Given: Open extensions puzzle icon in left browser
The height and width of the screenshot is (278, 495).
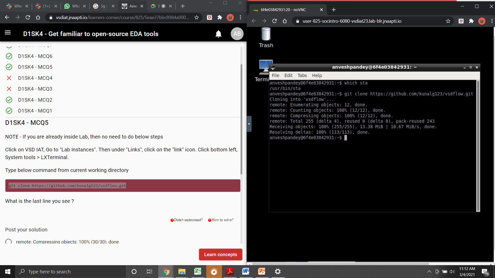Looking at the screenshot, I should click(220, 18).
